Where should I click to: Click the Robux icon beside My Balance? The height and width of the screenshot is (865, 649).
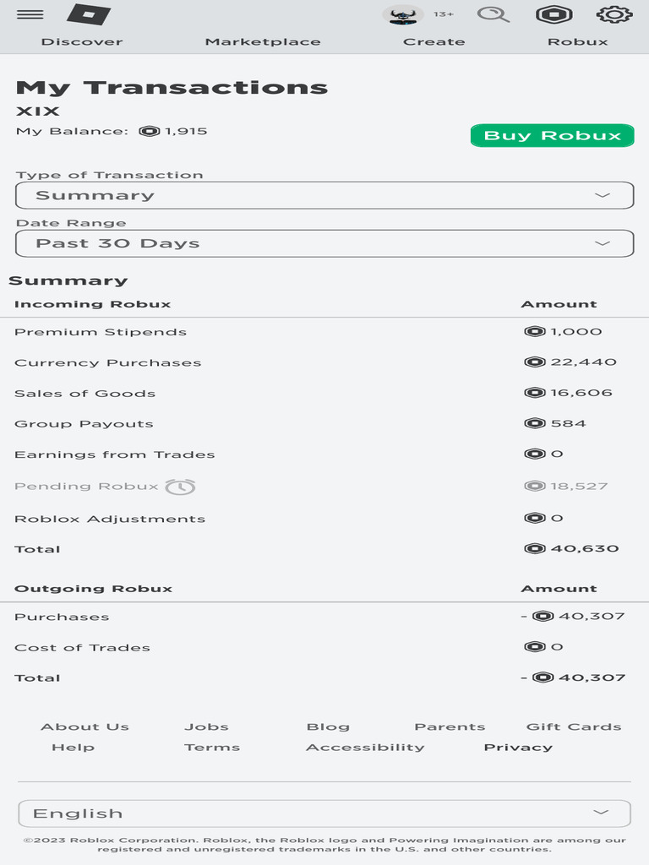tap(150, 131)
